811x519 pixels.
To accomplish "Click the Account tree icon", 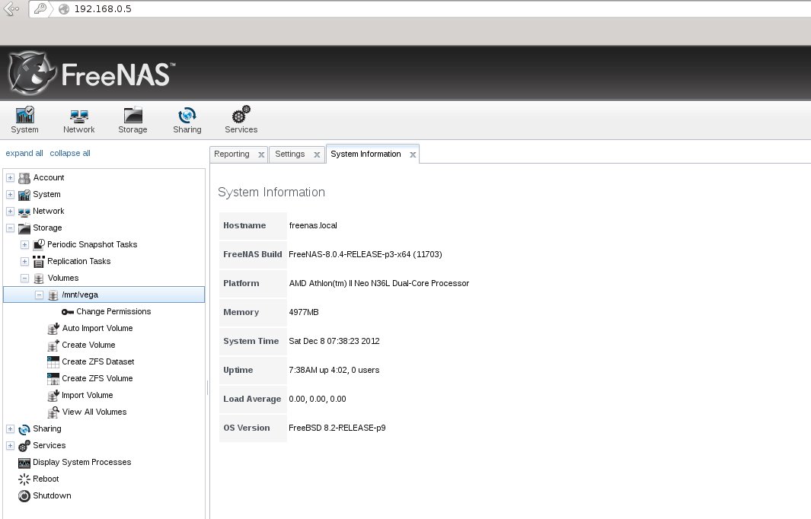I will pyautogui.click(x=24, y=178).
